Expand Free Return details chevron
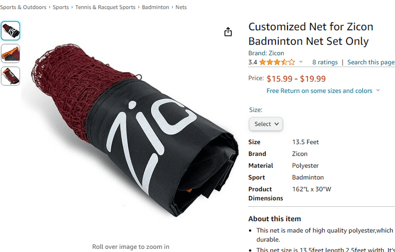 tap(378, 91)
